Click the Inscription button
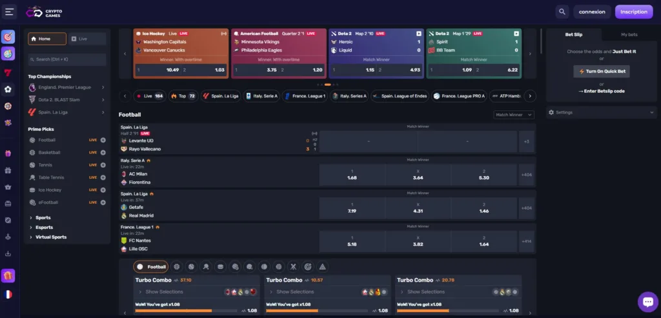This screenshot has width=661, height=318. (x=633, y=12)
